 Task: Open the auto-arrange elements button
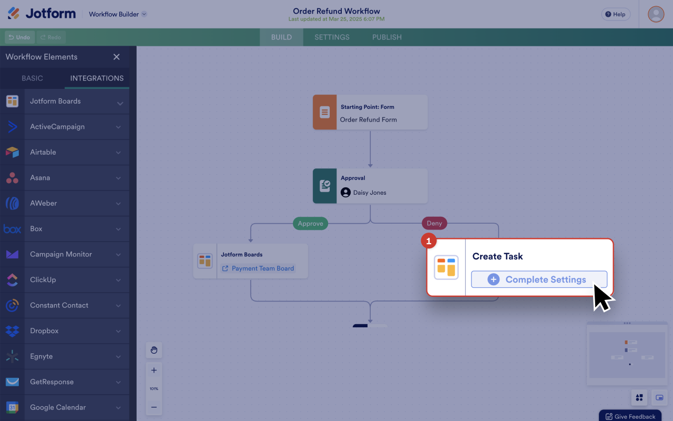[639, 397]
